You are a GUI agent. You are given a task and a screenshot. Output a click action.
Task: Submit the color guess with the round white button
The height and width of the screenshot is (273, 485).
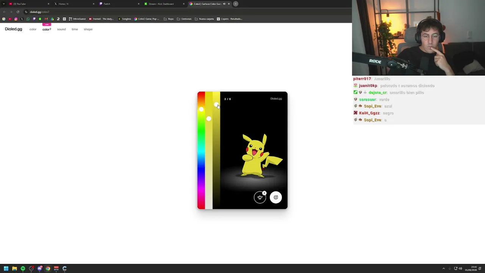276,197
